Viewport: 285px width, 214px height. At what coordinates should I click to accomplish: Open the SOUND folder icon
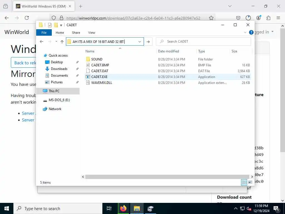tap(88, 59)
